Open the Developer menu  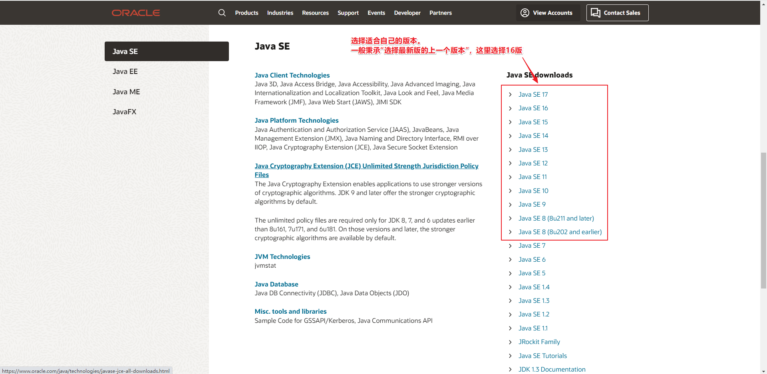pos(407,13)
